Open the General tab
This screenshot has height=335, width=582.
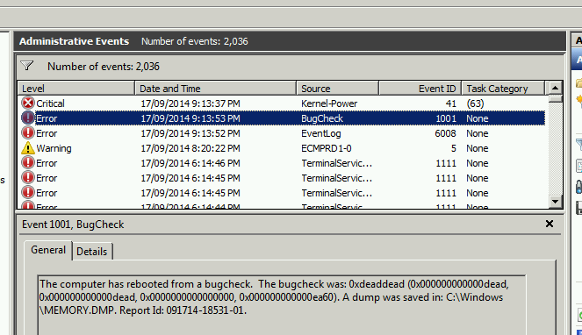tap(48, 250)
